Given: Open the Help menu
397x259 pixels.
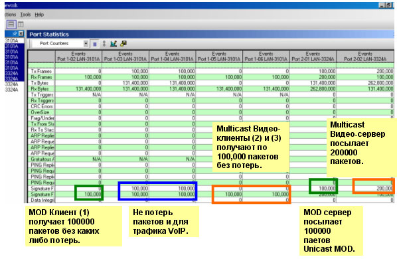Looking at the screenshot, I should pos(39,15).
